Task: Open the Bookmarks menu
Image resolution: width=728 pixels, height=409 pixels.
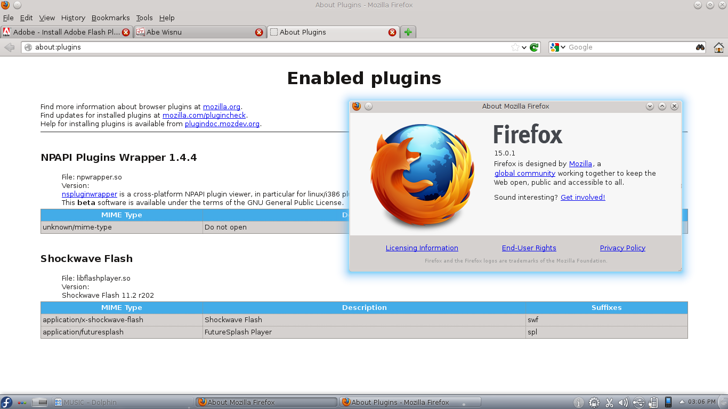Action: [111, 18]
